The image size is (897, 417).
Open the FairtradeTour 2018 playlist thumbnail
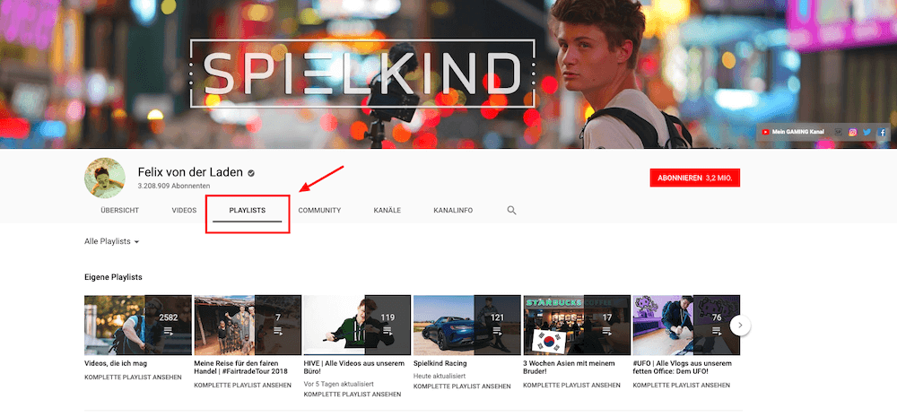[x=248, y=326]
